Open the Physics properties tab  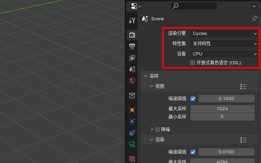pyautogui.click(x=132, y=121)
